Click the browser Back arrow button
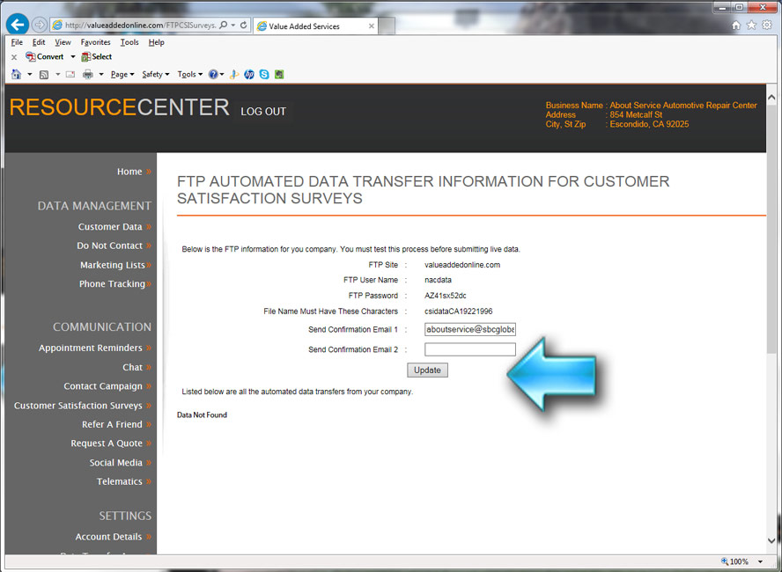 click(x=18, y=26)
